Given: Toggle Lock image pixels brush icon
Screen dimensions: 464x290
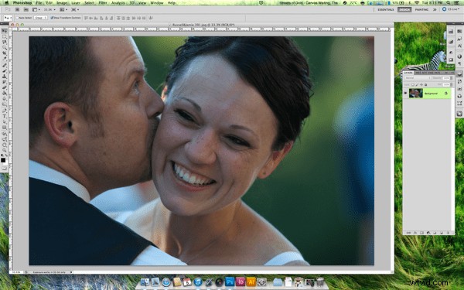Looking at the screenshot, I should click(417, 85).
